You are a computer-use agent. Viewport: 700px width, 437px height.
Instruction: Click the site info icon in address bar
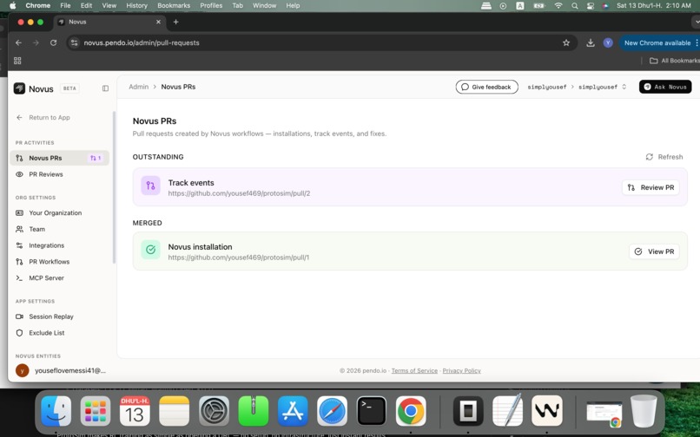pos(74,42)
